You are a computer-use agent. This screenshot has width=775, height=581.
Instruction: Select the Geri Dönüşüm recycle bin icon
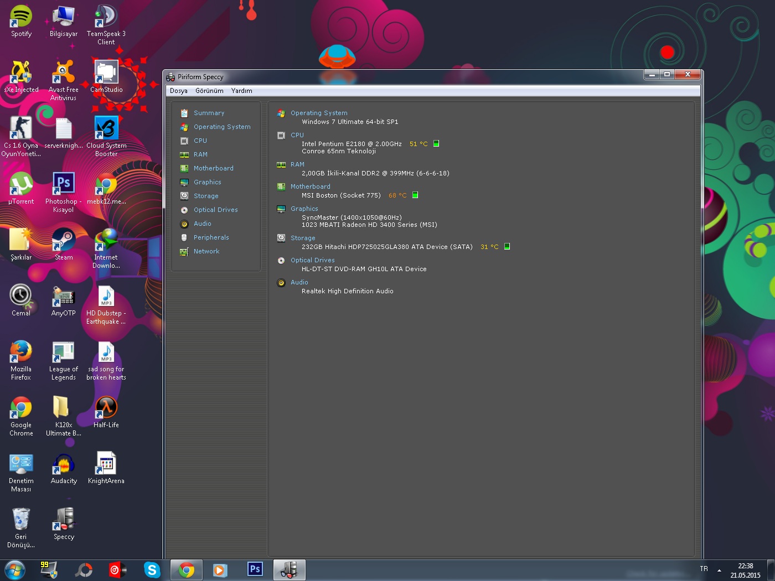21,528
